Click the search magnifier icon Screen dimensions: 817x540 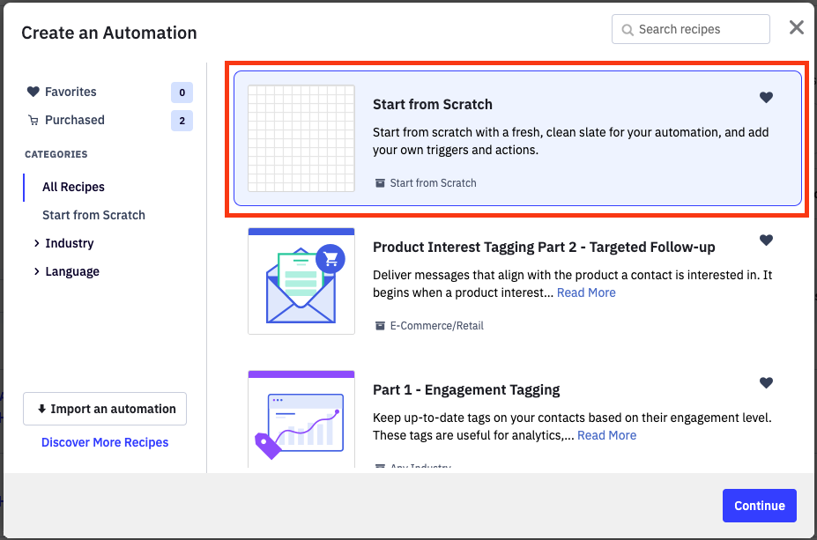point(628,30)
